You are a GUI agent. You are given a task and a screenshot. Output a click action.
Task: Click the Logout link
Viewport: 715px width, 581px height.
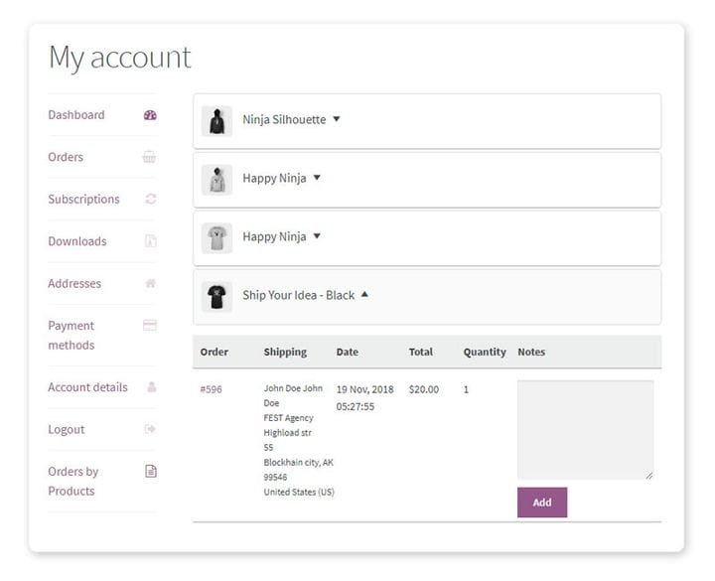click(x=67, y=430)
